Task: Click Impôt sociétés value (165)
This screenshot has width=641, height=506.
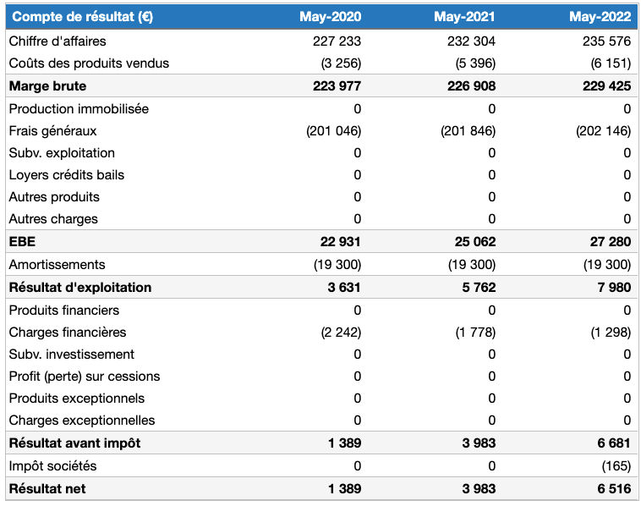Action: (616, 465)
